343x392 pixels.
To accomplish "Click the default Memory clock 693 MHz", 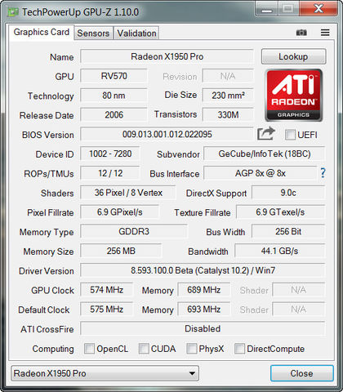I will (x=204, y=310).
